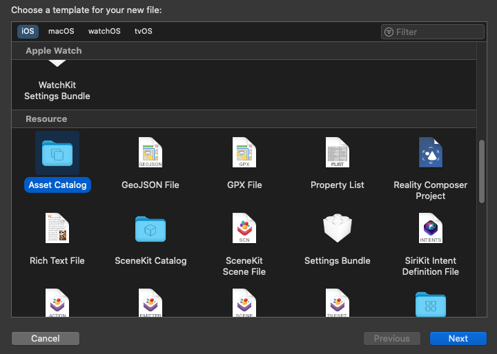The width and height of the screenshot is (497, 354).
Task: Select the Property List template
Action: [338, 163]
